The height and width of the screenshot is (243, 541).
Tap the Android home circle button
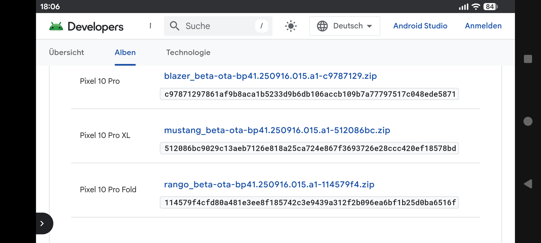(528, 121)
